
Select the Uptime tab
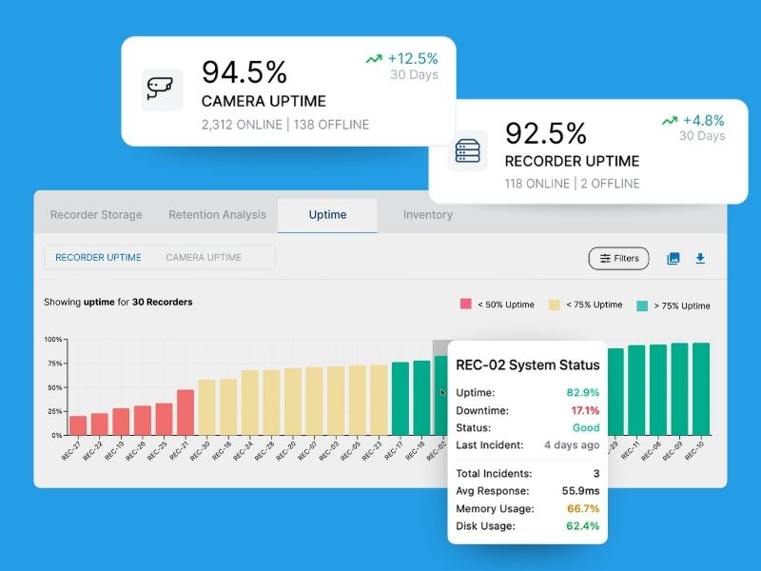pyautogui.click(x=327, y=215)
